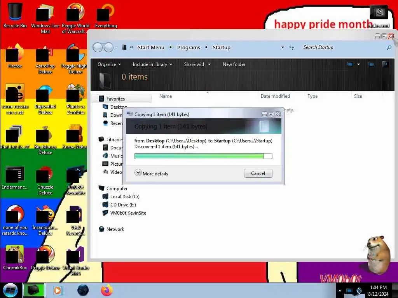Click the Explorer Back button

[x=98, y=47]
